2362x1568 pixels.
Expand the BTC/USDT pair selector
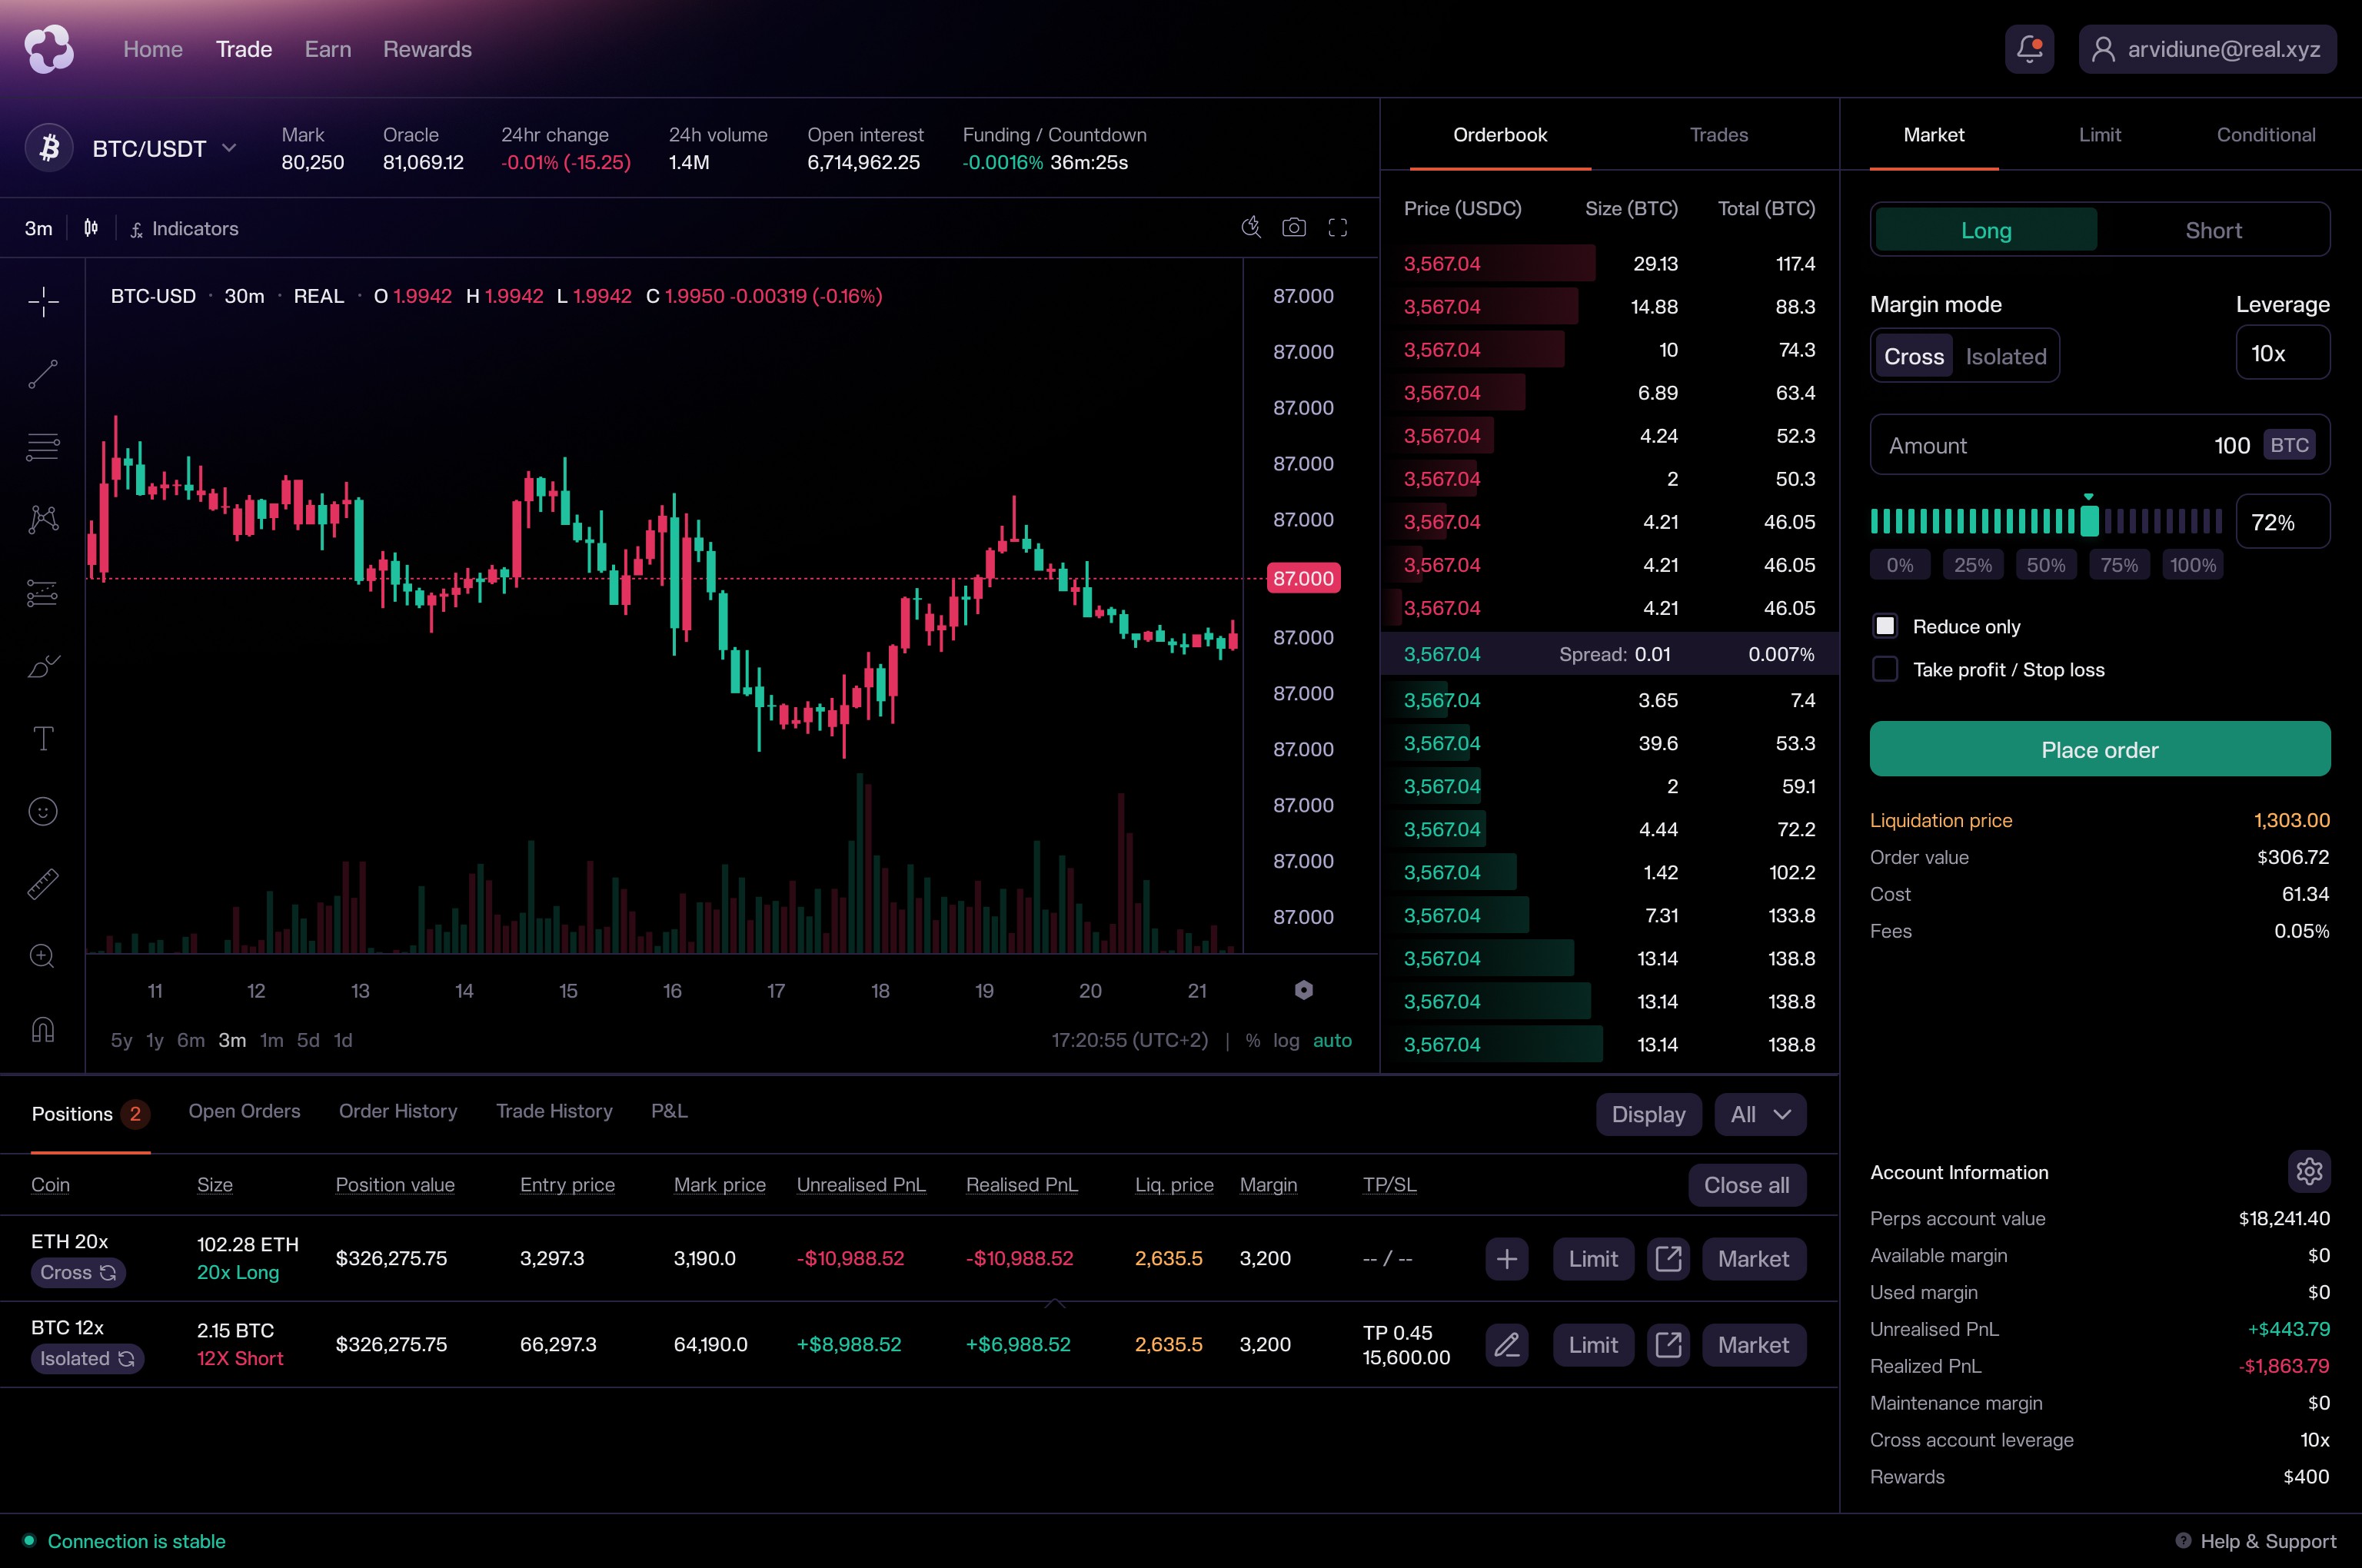pyautogui.click(x=229, y=148)
